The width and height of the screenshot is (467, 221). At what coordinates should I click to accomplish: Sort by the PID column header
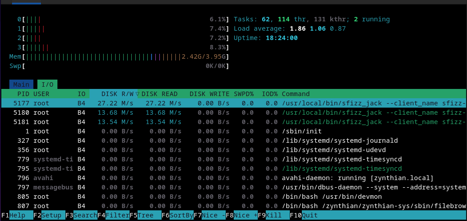tap(23, 94)
